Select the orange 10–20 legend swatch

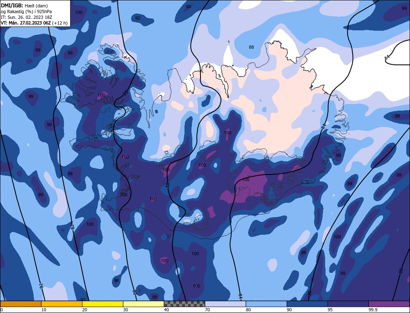pyautogui.click(x=62, y=304)
